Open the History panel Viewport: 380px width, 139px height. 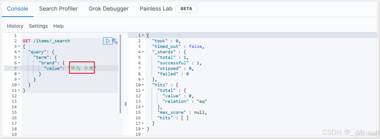pyautogui.click(x=15, y=26)
